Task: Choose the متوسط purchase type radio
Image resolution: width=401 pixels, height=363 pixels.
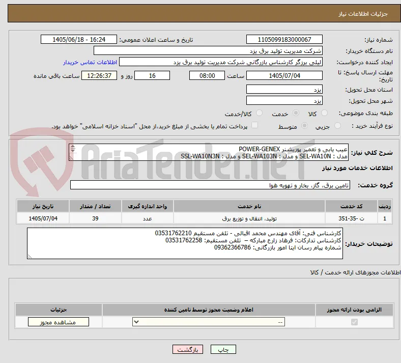Action: coord(305,125)
